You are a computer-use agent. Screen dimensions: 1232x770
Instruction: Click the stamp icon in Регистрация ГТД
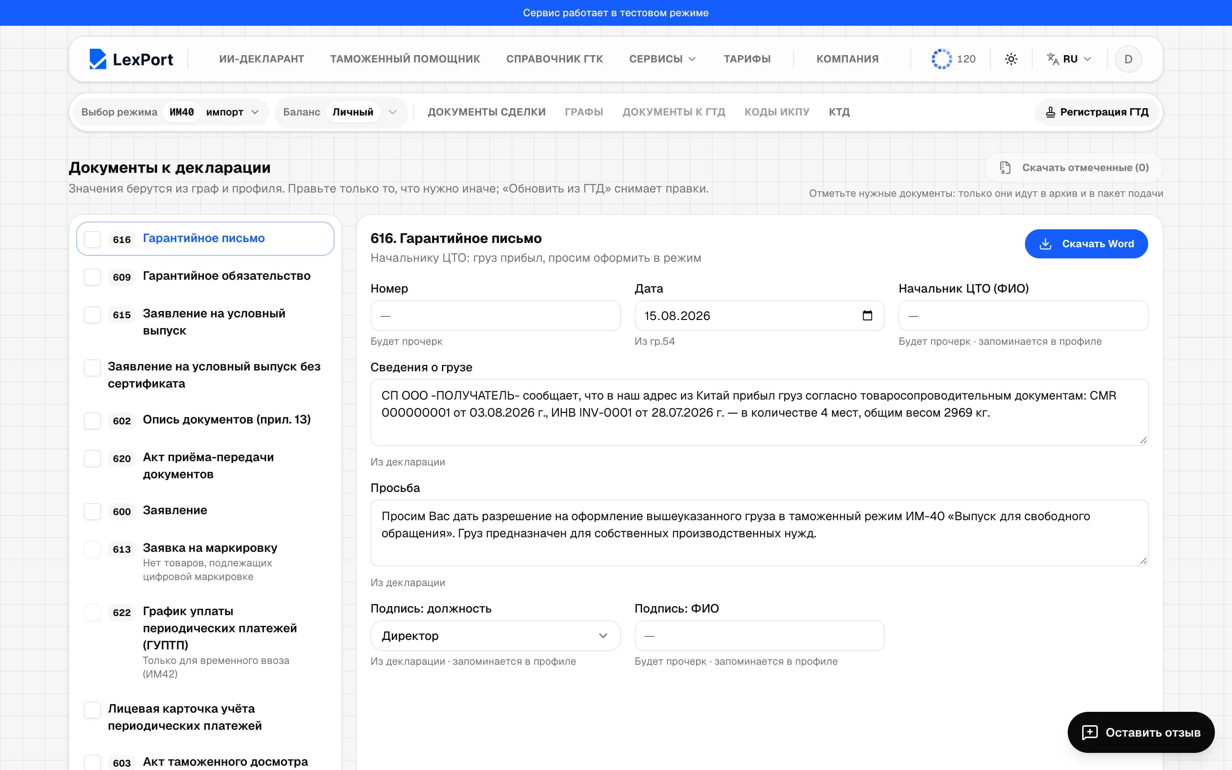click(x=1050, y=112)
